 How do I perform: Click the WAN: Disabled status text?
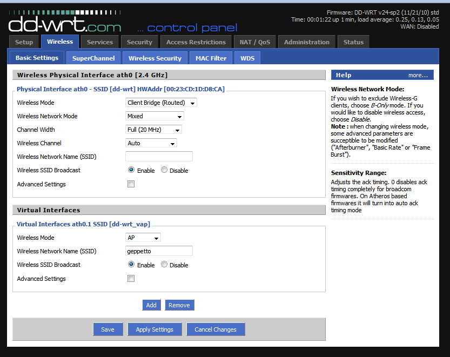[x=420, y=26]
